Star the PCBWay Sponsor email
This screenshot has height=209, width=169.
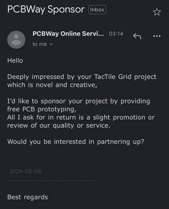point(157,12)
